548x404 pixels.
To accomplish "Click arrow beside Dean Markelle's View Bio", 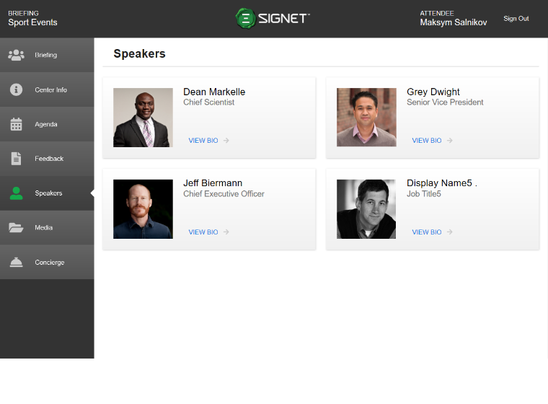I will pos(226,141).
